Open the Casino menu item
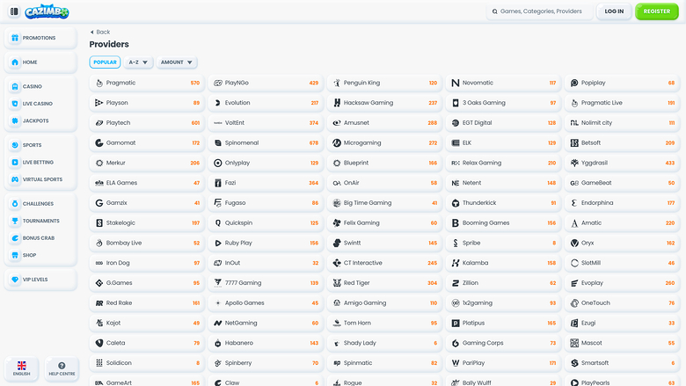Image resolution: width=686 pixels, height=386 pixels. coord(32,86)
